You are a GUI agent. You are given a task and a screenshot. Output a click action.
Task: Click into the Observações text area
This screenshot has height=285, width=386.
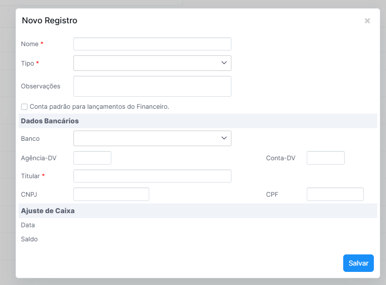tap(152, 86)
